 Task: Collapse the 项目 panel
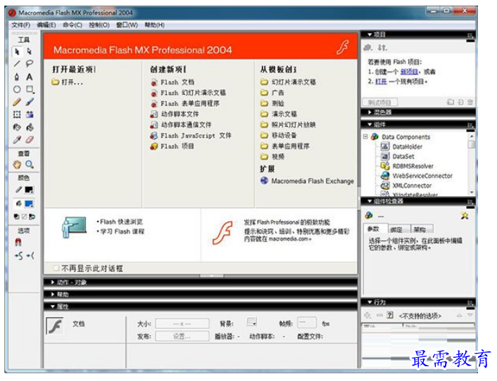(370, 34)
